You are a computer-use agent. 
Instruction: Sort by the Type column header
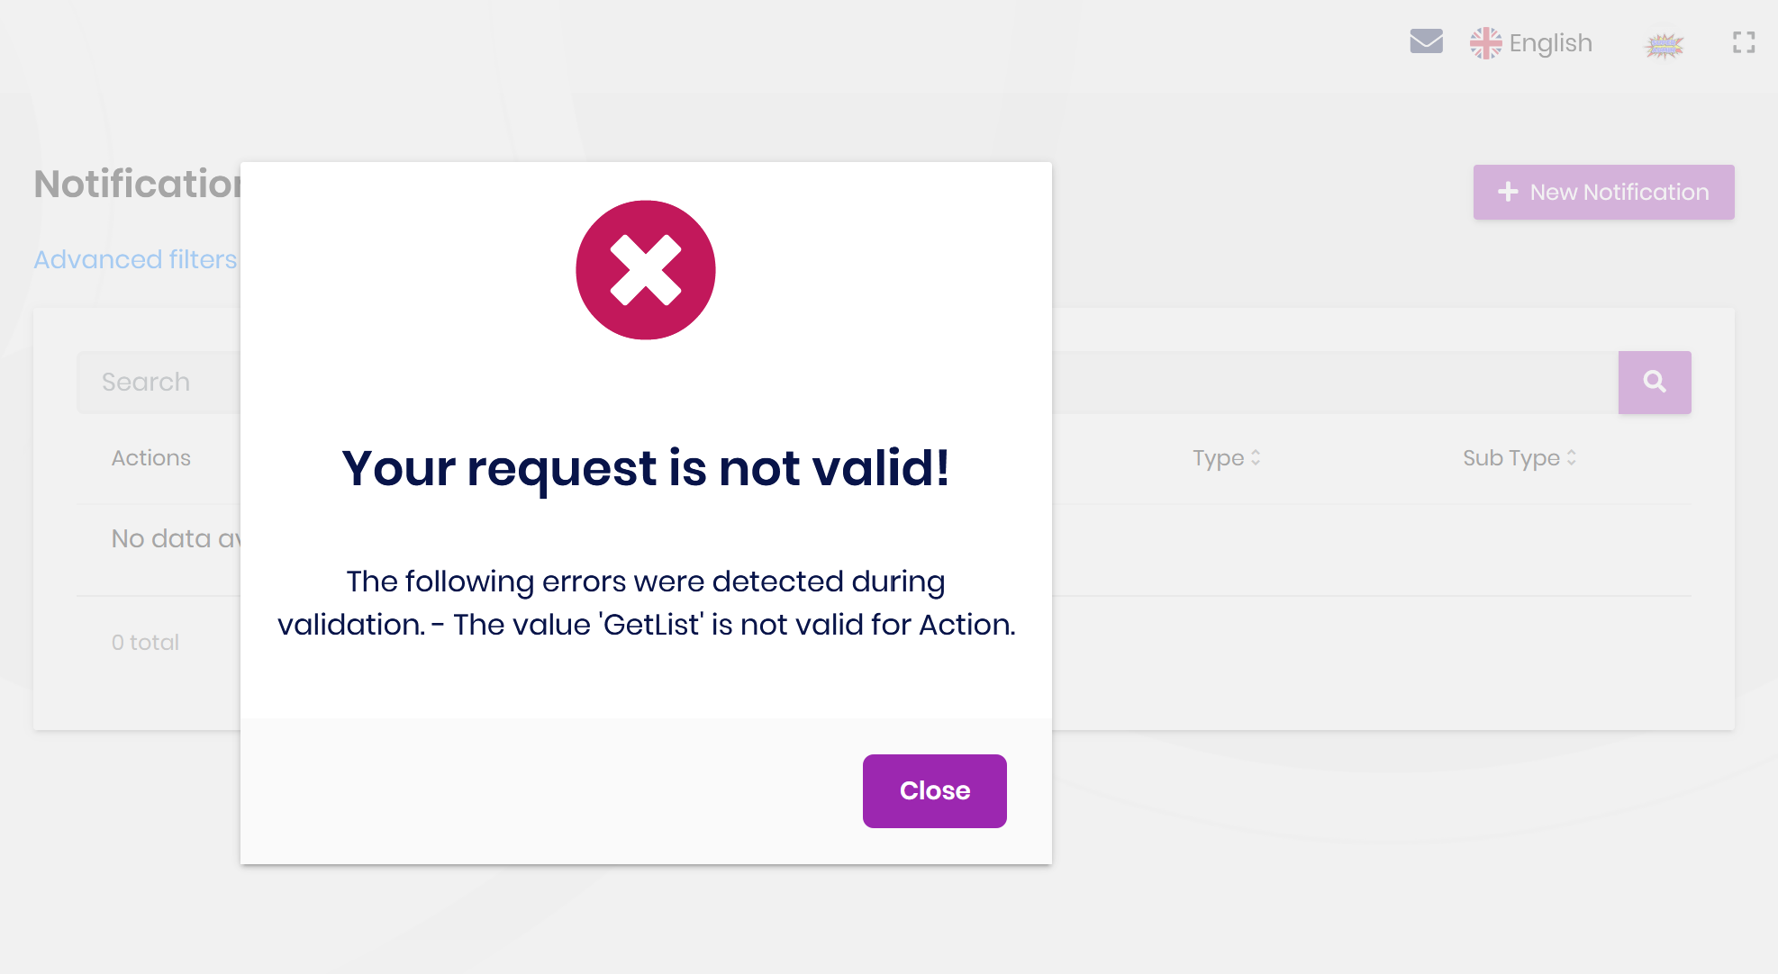pyautogui.click(x=1218, y=458)
